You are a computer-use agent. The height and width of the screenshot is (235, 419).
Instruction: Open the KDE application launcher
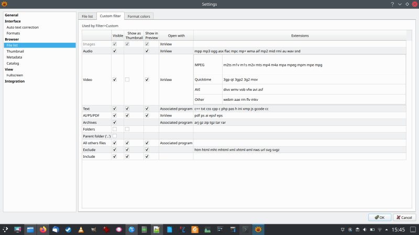pos(5,229)
